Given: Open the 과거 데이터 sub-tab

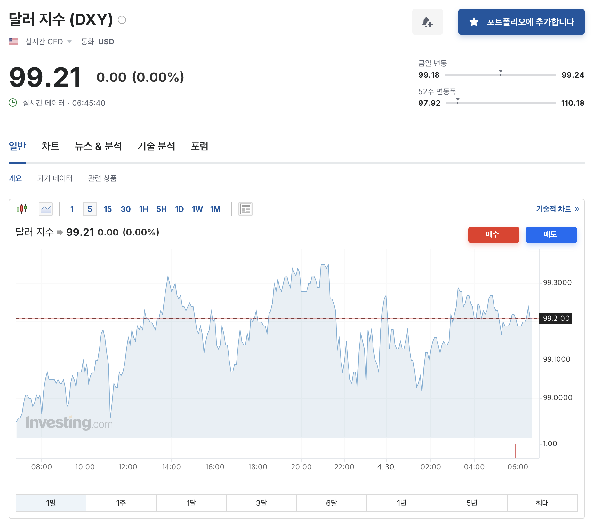Looking at the screenshot, I should coord(55,178).
